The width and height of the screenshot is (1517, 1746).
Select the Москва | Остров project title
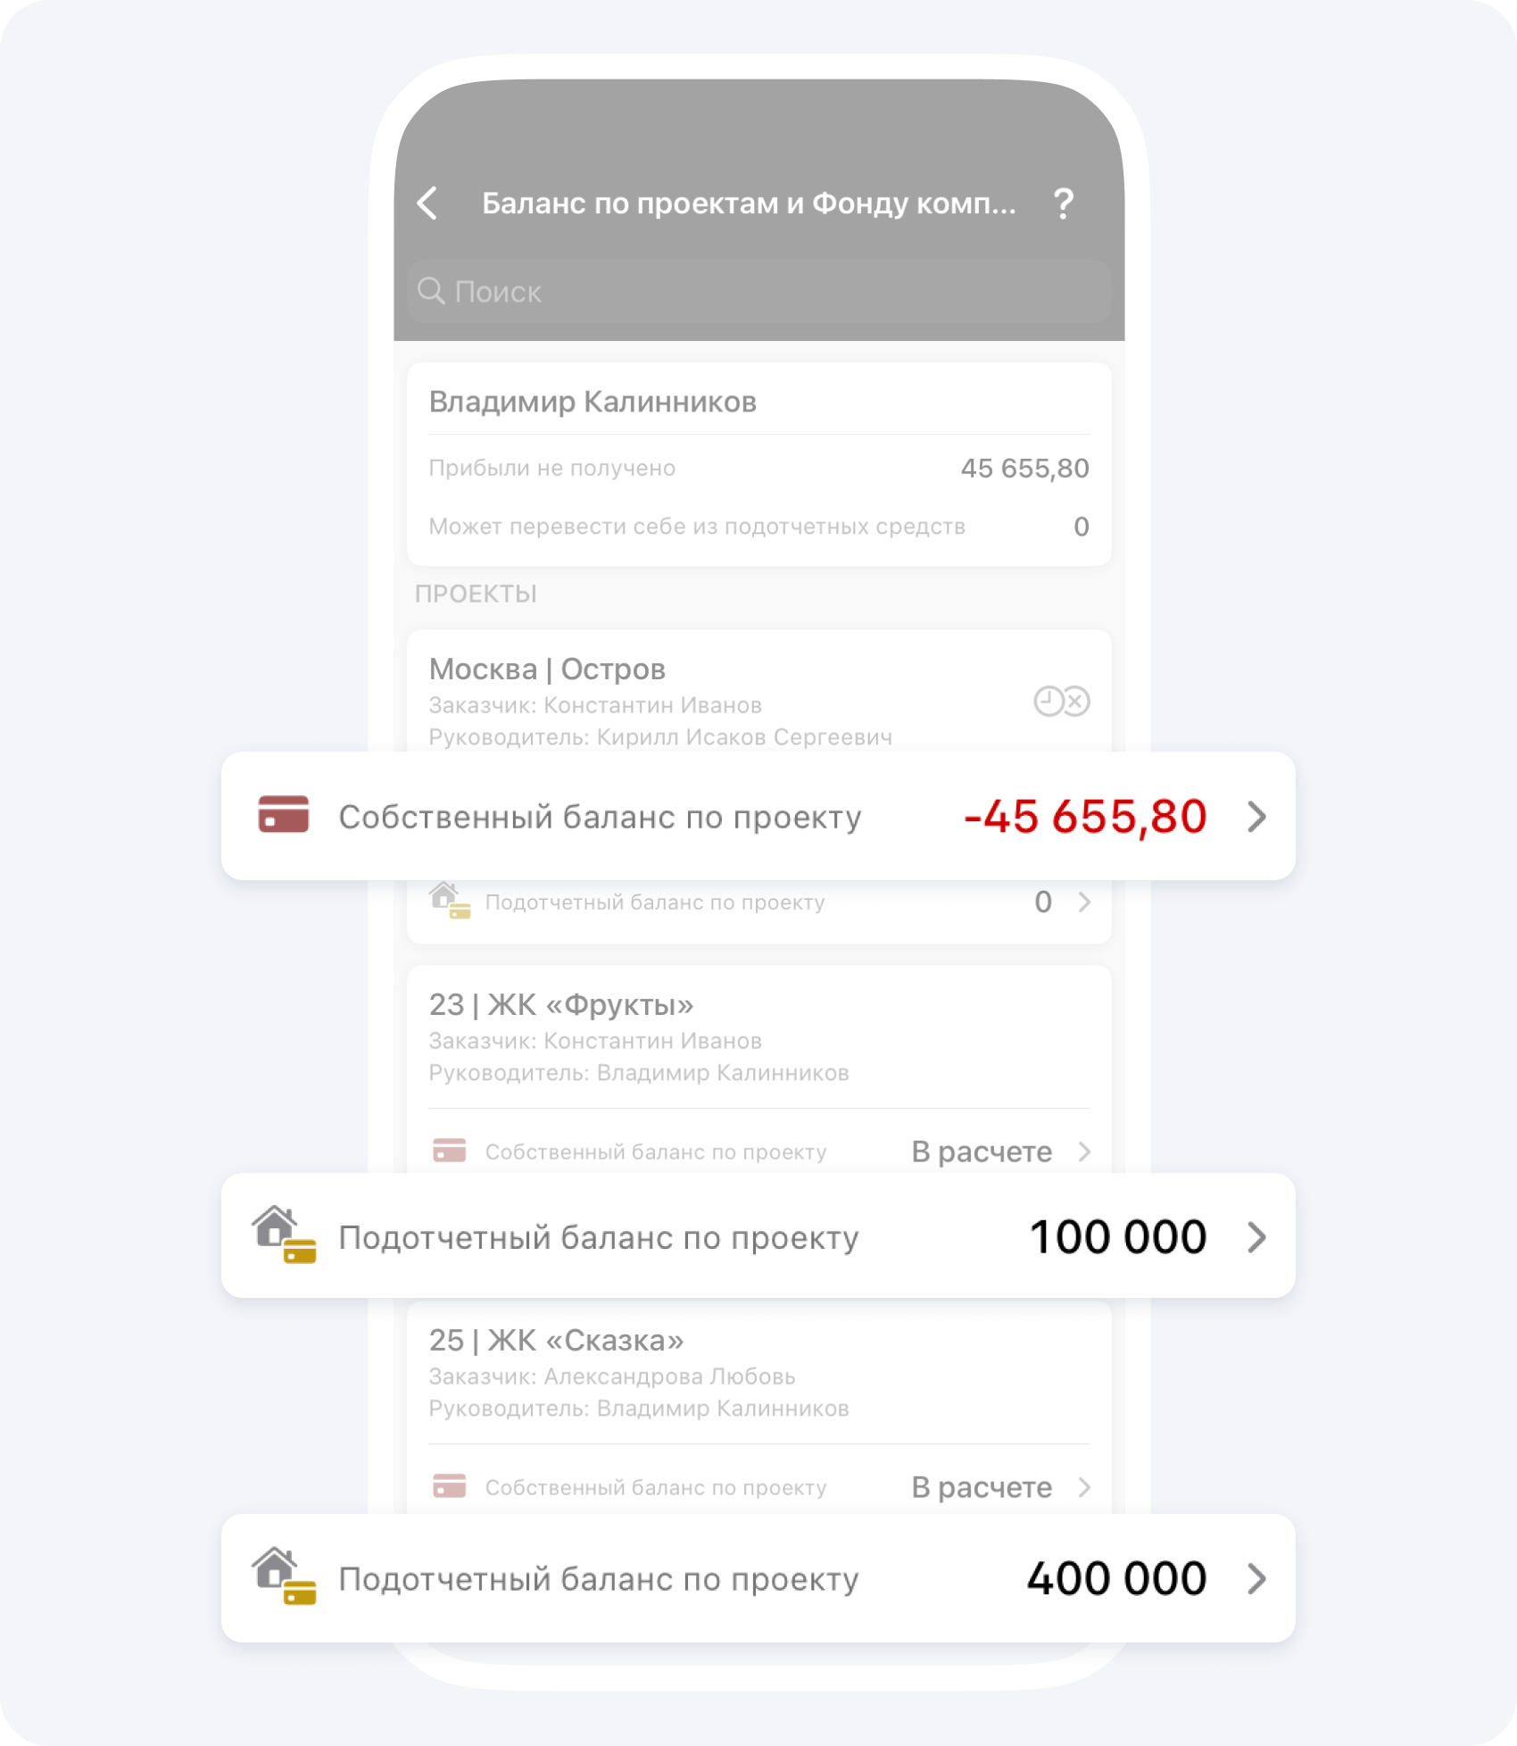point(547,669)
